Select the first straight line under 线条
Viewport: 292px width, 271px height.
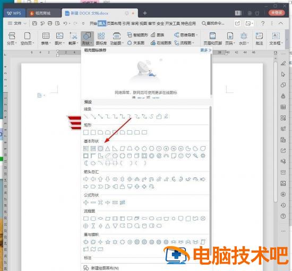point(86,116)
